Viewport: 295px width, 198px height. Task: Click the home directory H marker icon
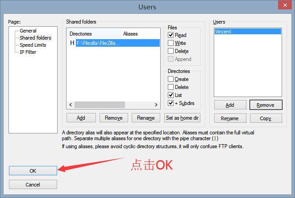pyautogui.click(x=72, y=43)
